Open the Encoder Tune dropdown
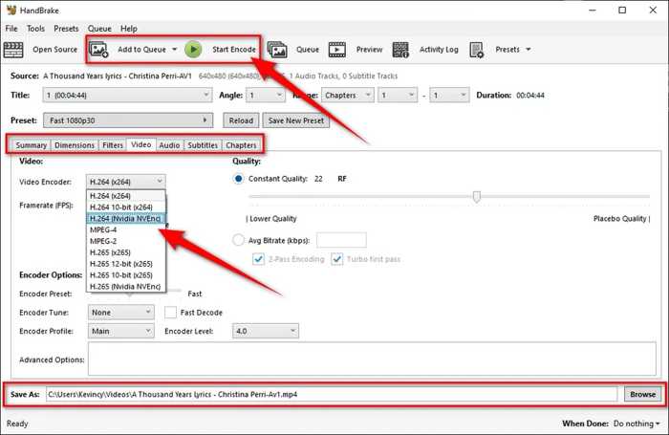The width and height of the screenshot is (669, 435). tap(121, 313)
